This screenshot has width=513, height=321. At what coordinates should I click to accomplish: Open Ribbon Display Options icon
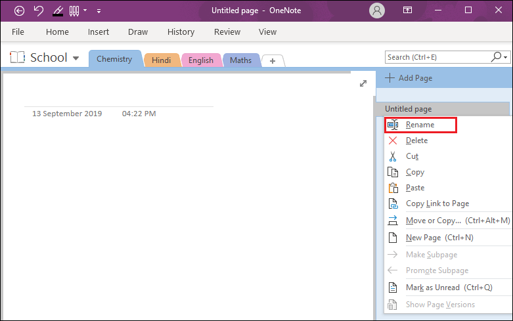coord(407,10)
